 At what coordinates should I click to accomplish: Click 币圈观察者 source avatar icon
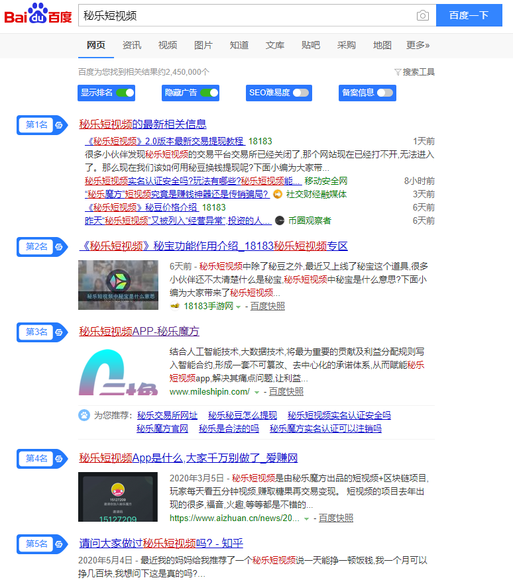click(280, 221)
